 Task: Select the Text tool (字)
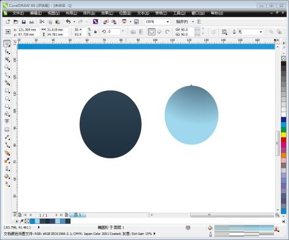click(x=7, y=121)
